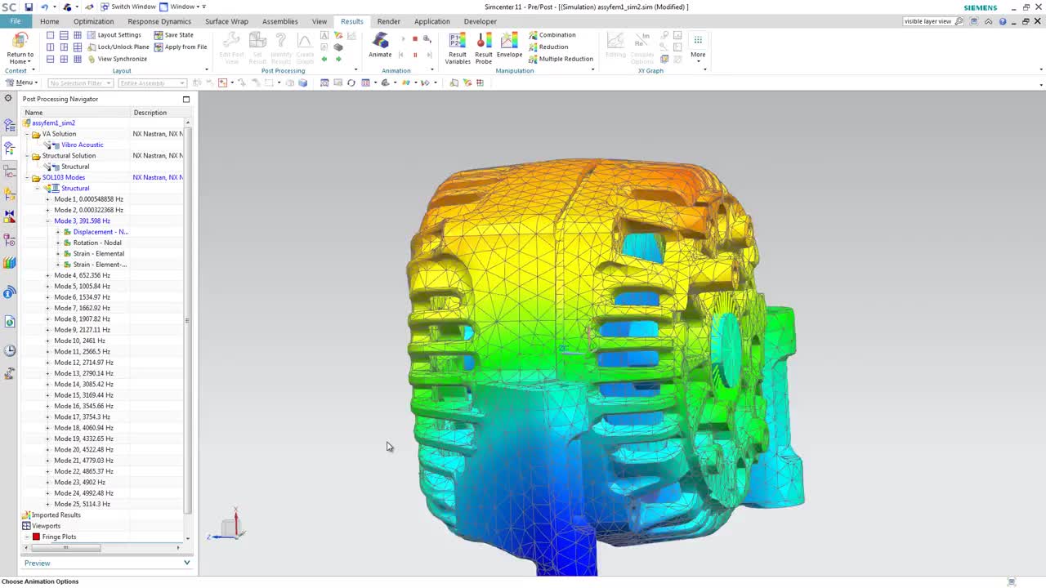This screenshot has width=1046, height=588.
Task: Click Apply from File in Layout group
Action: tap(186, 47)
